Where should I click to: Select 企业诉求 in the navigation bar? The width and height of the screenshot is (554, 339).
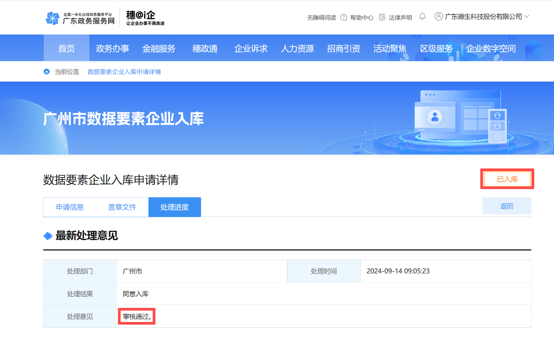pyautogui.click(x=251, y=48)
